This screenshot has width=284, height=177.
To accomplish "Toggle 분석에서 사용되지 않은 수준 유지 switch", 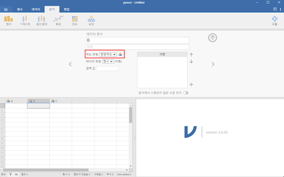I will pos(186,93).
